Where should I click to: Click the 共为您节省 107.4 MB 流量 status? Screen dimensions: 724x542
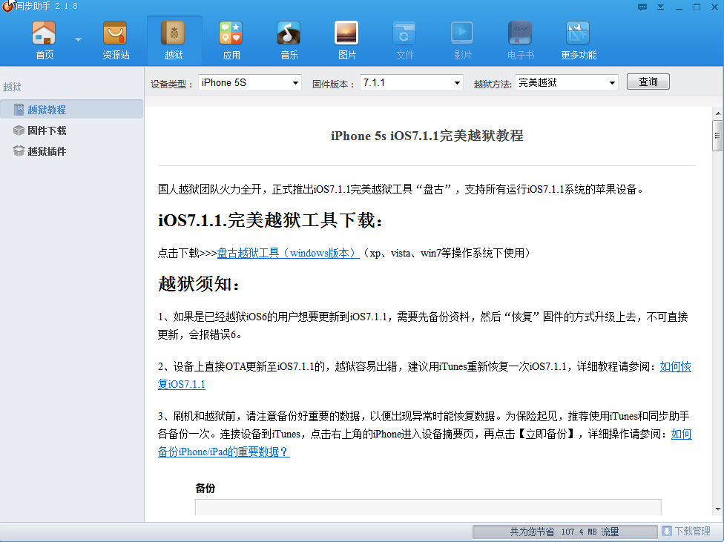tap(565, 532)
